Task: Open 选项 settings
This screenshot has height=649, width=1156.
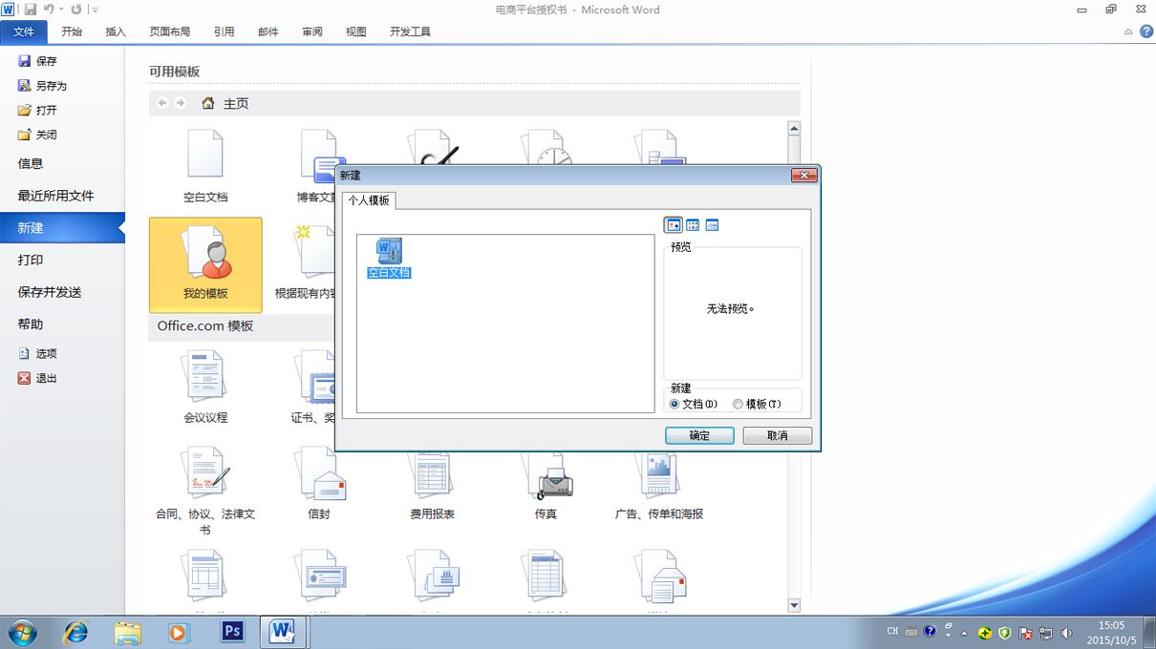Action: pos(38,353)
